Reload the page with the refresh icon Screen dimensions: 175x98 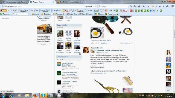tap(96, 7)
